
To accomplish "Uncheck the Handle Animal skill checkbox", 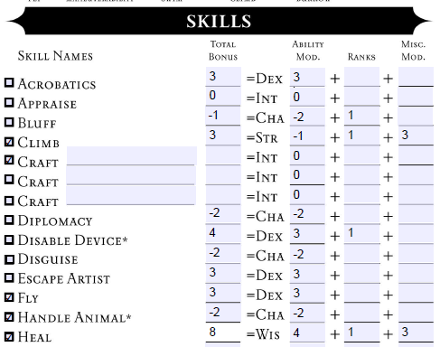I will (9, 317).
